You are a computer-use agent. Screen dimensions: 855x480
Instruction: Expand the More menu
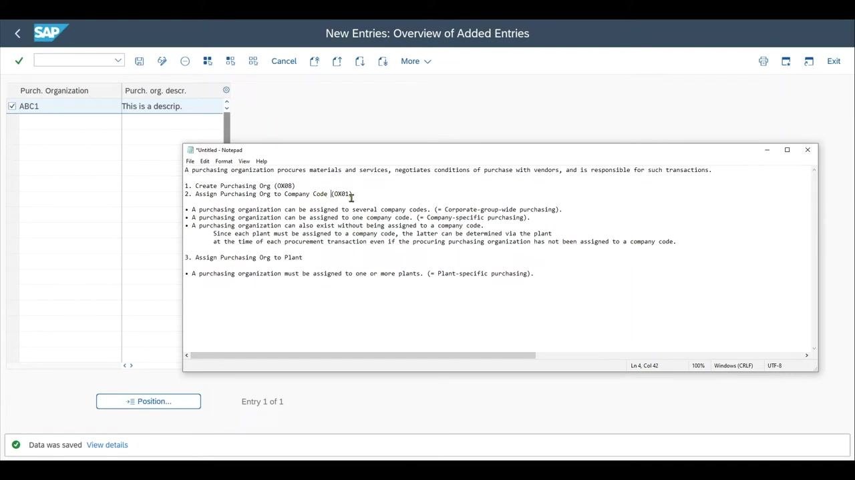(x=415, y=61)
